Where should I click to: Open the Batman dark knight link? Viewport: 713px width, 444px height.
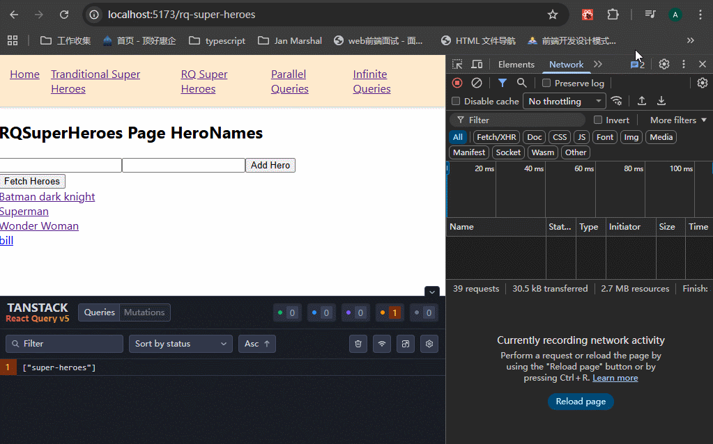(x=47, y=197)
